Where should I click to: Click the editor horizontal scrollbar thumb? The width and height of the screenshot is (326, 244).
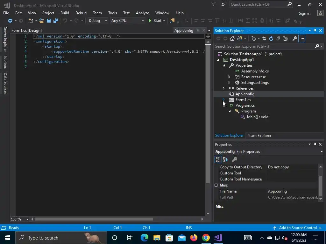[94, 219]
